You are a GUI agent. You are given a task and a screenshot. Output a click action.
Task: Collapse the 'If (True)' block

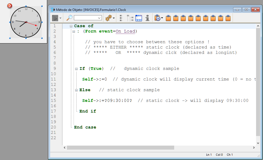(77, 69)
